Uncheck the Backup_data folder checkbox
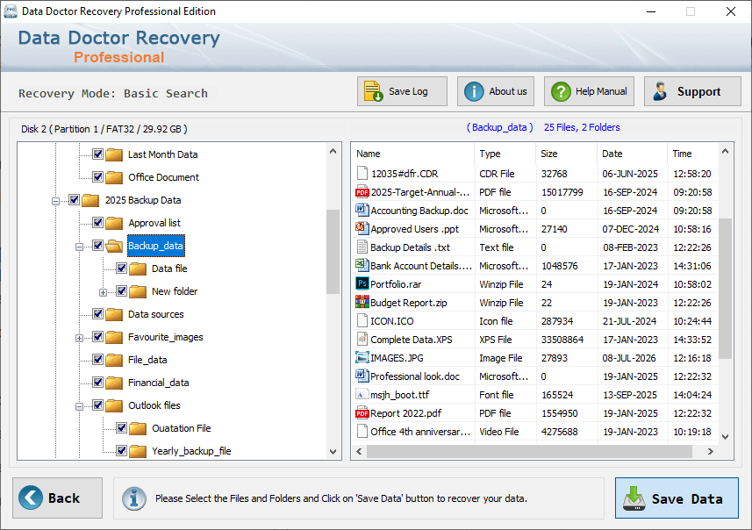Viewport: 752px width, 530px height. point(97,246)
